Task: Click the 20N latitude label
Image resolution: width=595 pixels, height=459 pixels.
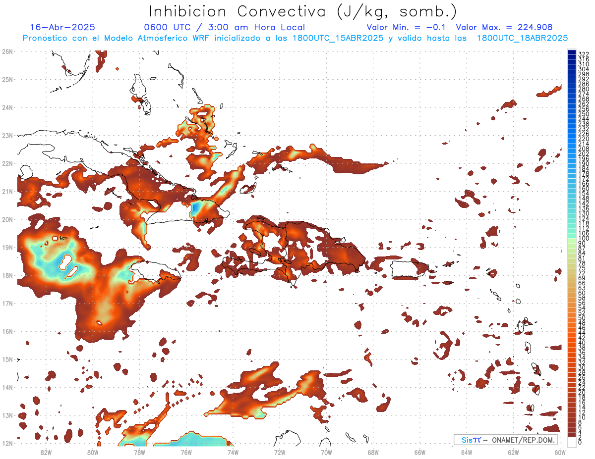Action: click(7, 219)
